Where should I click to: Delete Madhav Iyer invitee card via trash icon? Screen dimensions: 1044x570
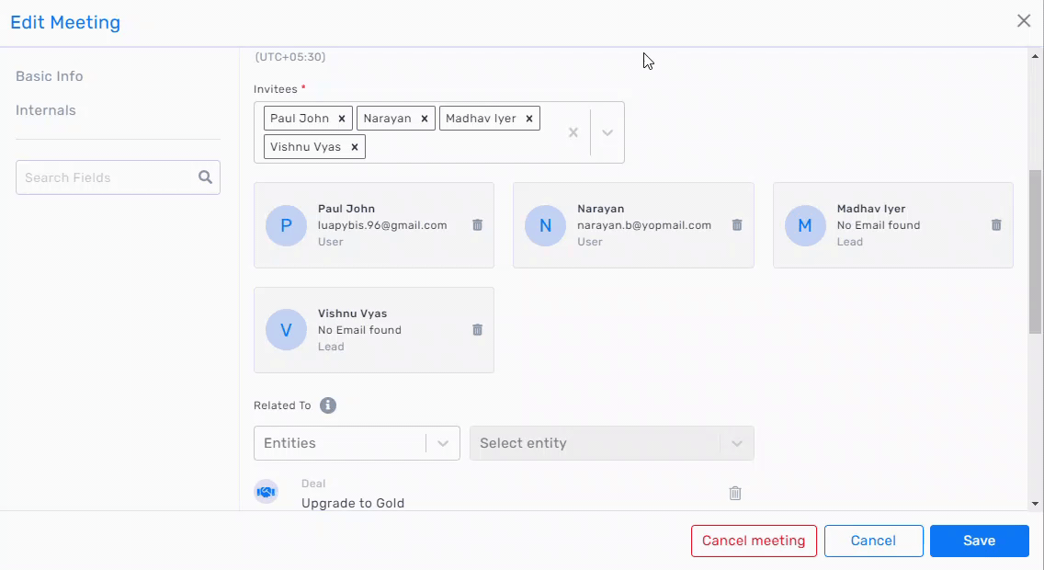996,225
